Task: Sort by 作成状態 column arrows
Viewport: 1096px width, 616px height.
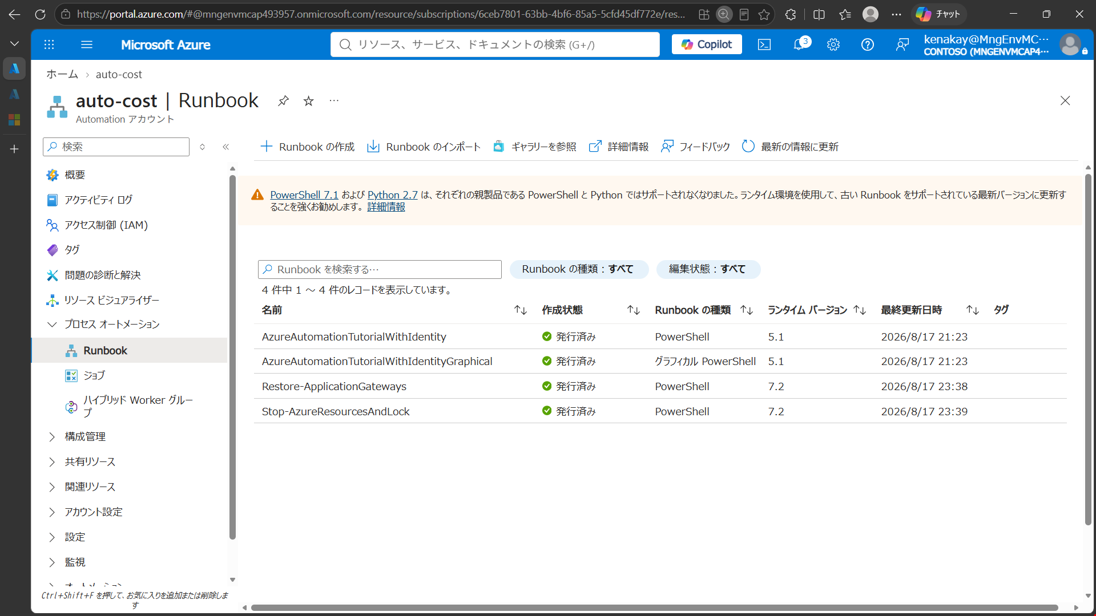Action: coord(633,310)
